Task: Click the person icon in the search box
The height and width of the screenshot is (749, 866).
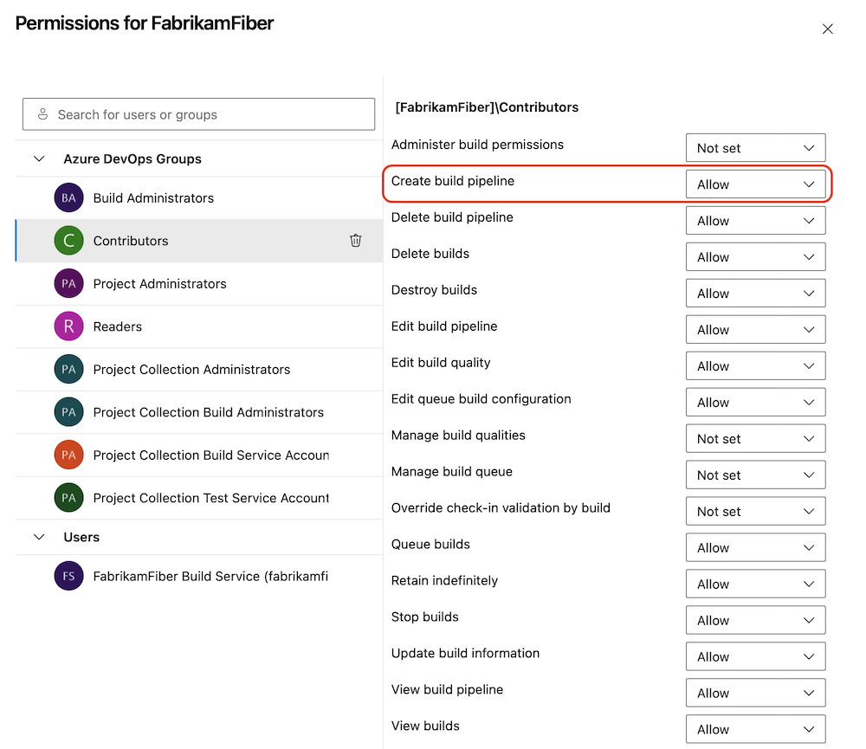Action: [42, 114]
